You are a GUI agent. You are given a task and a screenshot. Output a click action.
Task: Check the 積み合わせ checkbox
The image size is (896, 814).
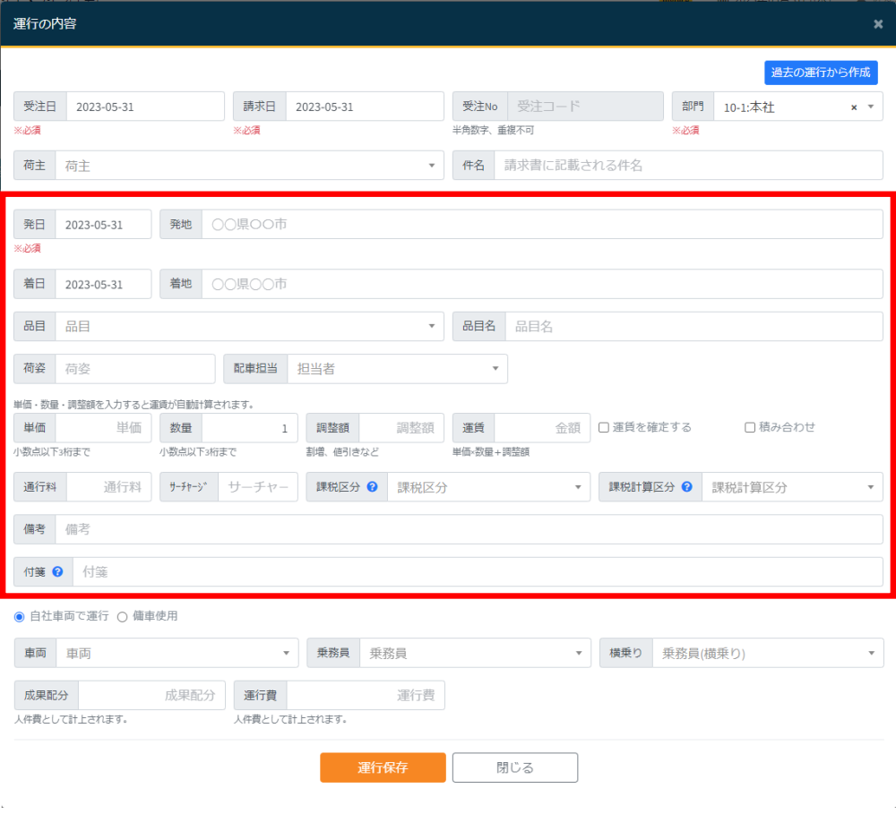(751, 427)
